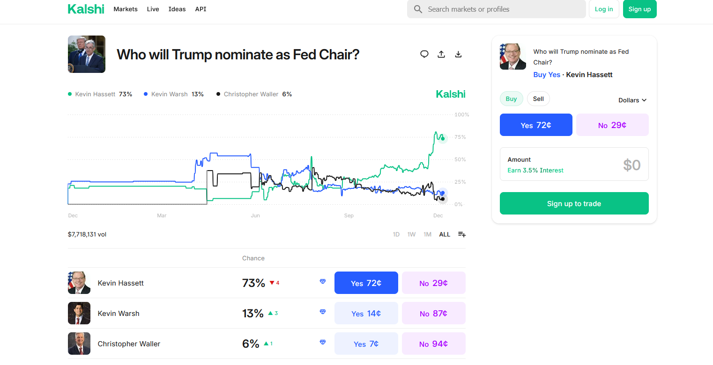Viewport: 713px width, 365px height.
Task: Click the diamond icon on Kevin Warsh's row
Action: tap(322, 312)
